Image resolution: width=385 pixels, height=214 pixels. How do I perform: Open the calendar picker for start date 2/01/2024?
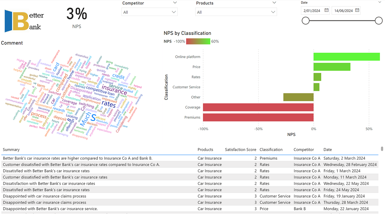[x=326, y=10]
